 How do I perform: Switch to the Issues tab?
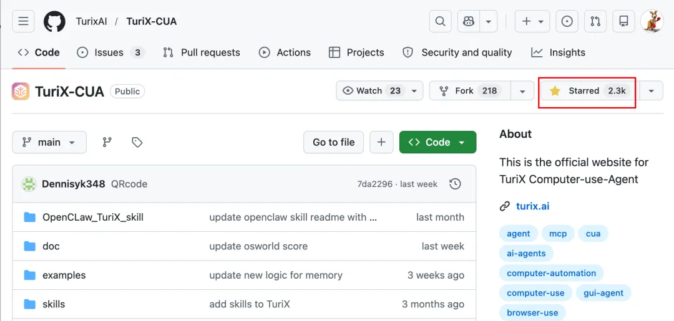[110, 52]
